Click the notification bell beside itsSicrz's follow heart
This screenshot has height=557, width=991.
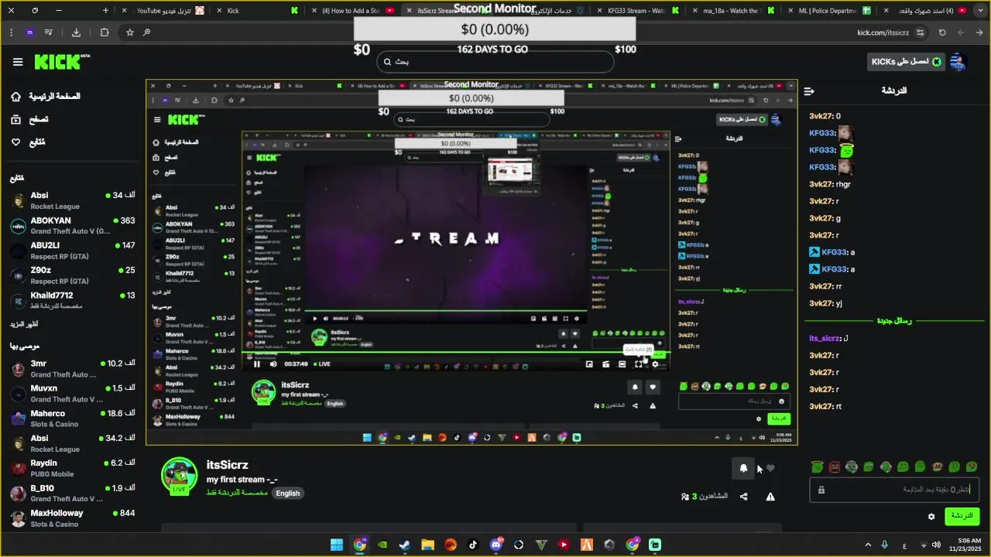coord(743,468)
